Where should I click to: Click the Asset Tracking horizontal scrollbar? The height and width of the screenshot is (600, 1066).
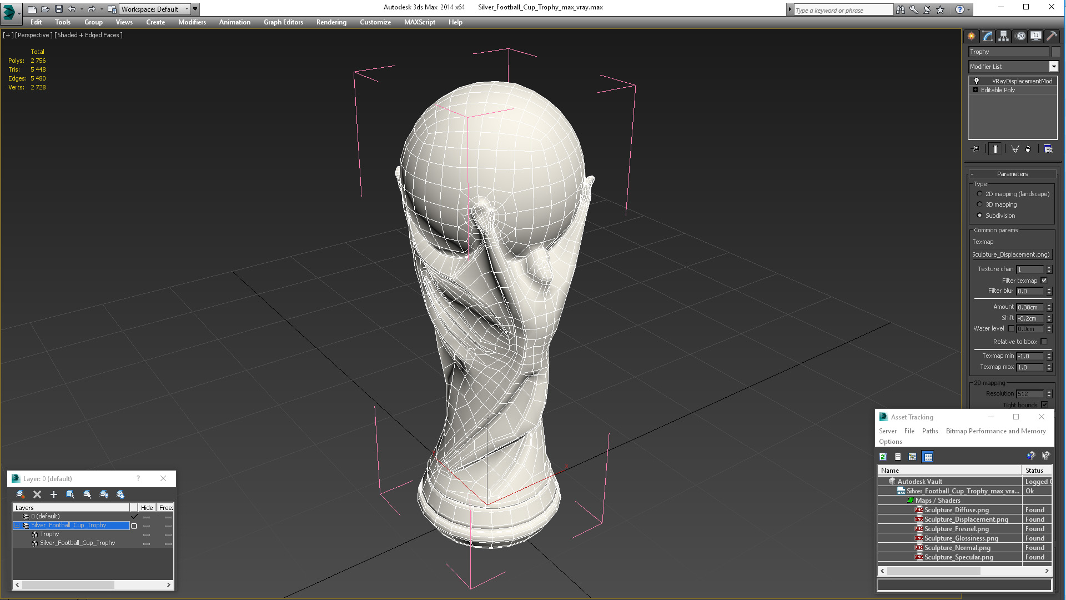pos(964,571)
